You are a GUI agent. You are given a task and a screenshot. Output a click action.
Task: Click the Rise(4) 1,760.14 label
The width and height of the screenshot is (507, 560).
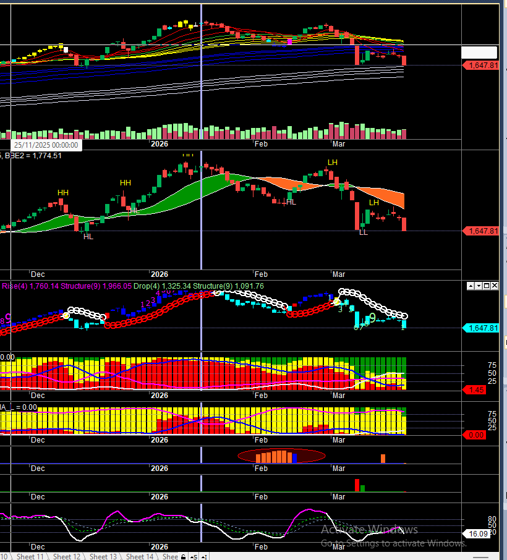[30, 286]
